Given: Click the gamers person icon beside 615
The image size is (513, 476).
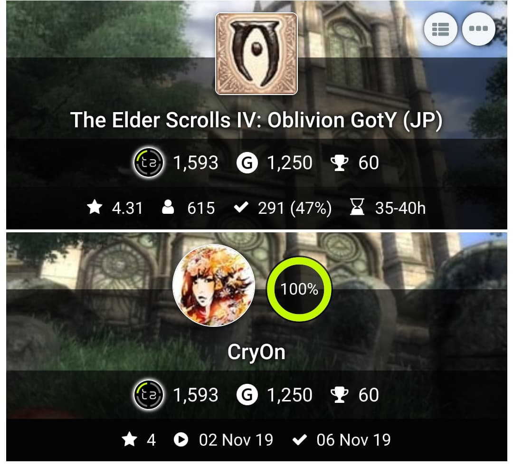Looking at the screenshot, I should click(x=168, y=208).
